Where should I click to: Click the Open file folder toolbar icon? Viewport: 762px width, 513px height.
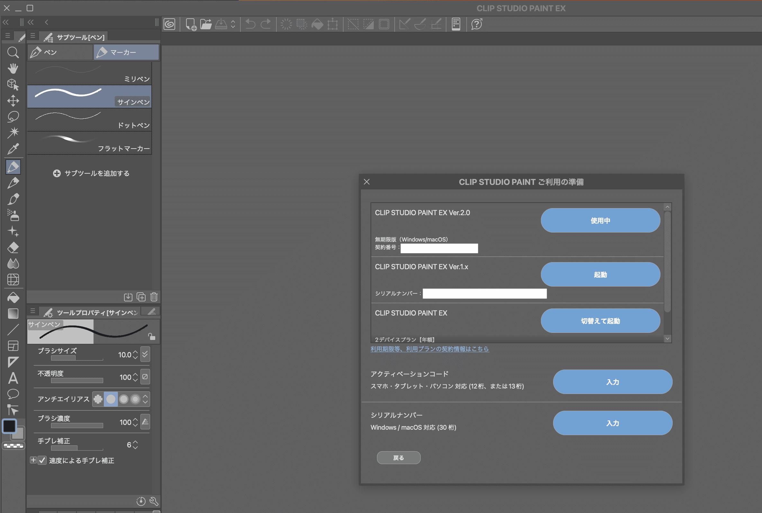tap(206, 24)
